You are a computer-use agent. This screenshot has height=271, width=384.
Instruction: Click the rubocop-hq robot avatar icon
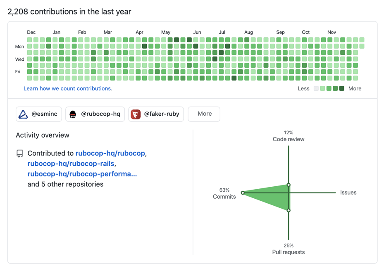click(x=73, y=114)
